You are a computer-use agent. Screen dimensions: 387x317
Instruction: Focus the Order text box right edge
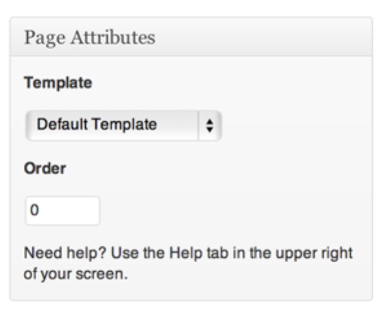(95, 211)
